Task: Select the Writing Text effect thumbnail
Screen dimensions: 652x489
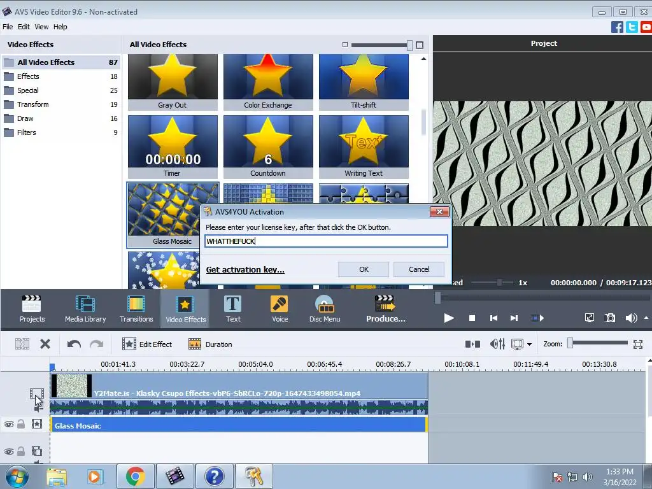Action: 364,147
